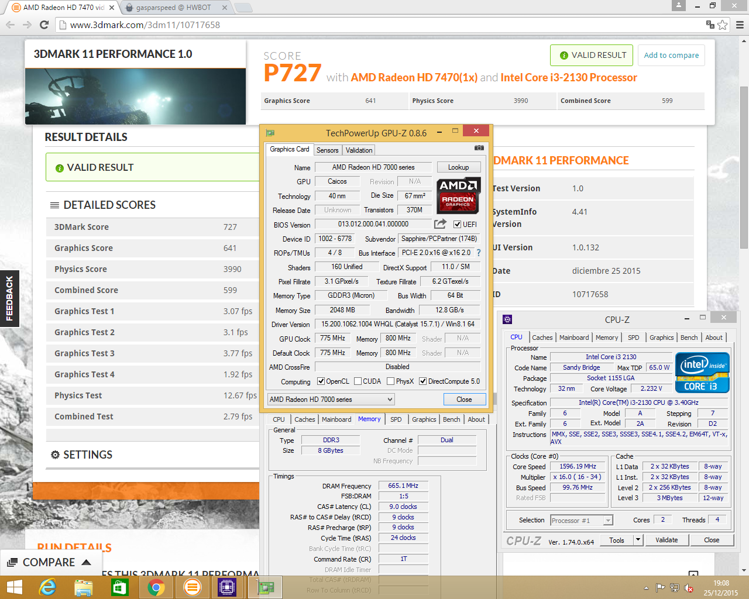Click muted volume tray icon
Image resolution: width=749 pixels, height=599 pixels.
689,588
